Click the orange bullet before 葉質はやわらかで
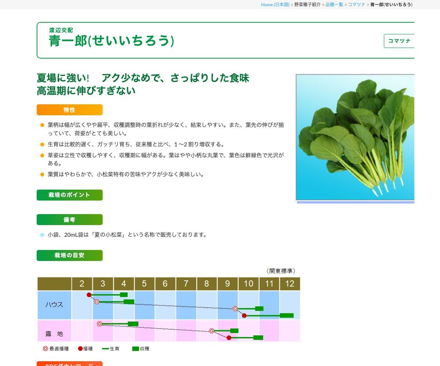 pos(42,175)
